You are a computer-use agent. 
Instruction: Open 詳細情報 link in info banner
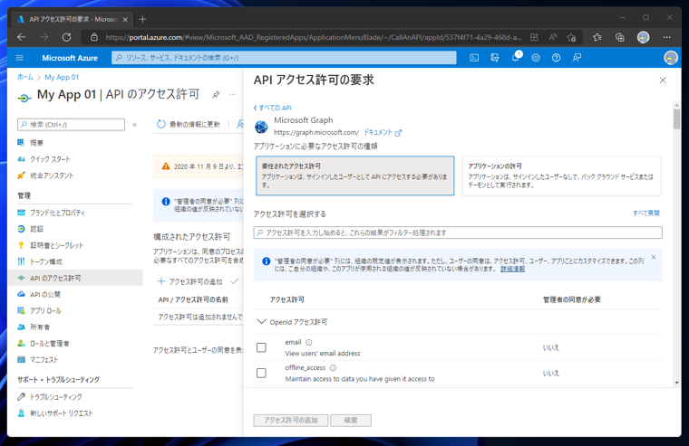(512, 269)
